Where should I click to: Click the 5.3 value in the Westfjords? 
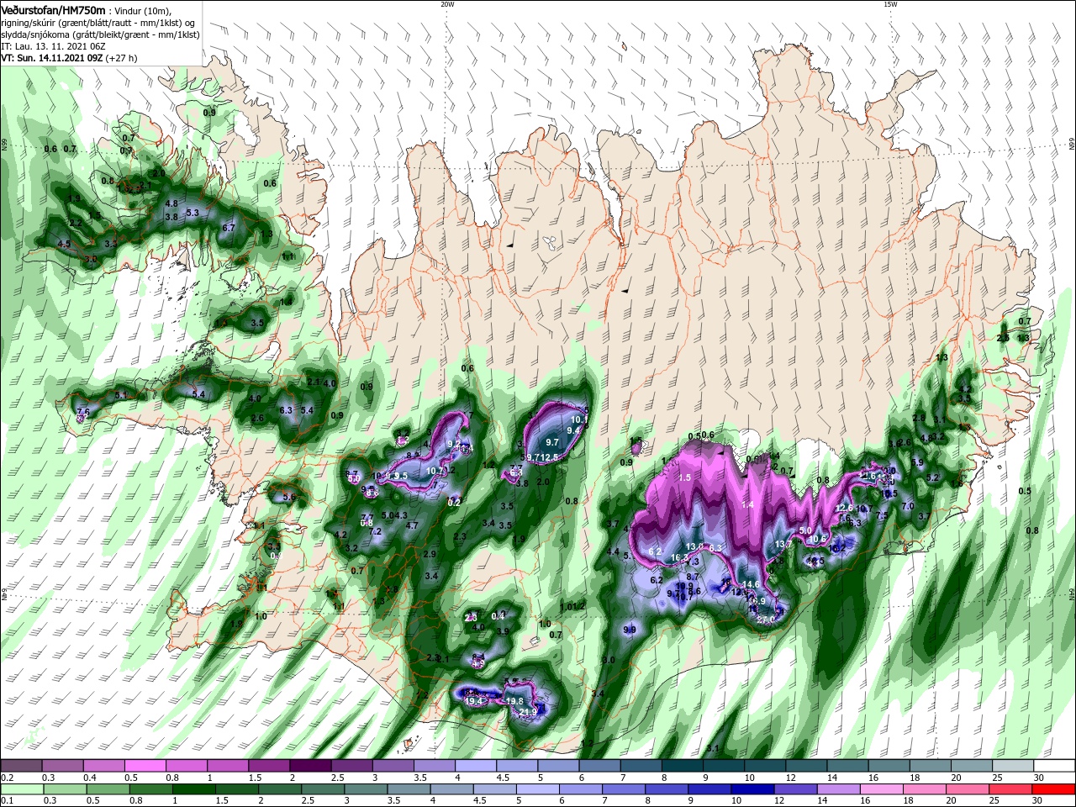pos(192,214)
